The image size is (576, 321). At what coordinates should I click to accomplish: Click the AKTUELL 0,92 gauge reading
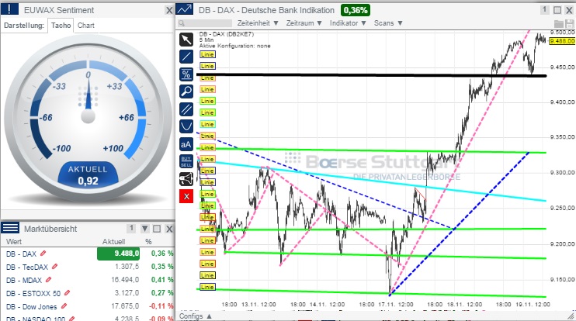point(88,175)
